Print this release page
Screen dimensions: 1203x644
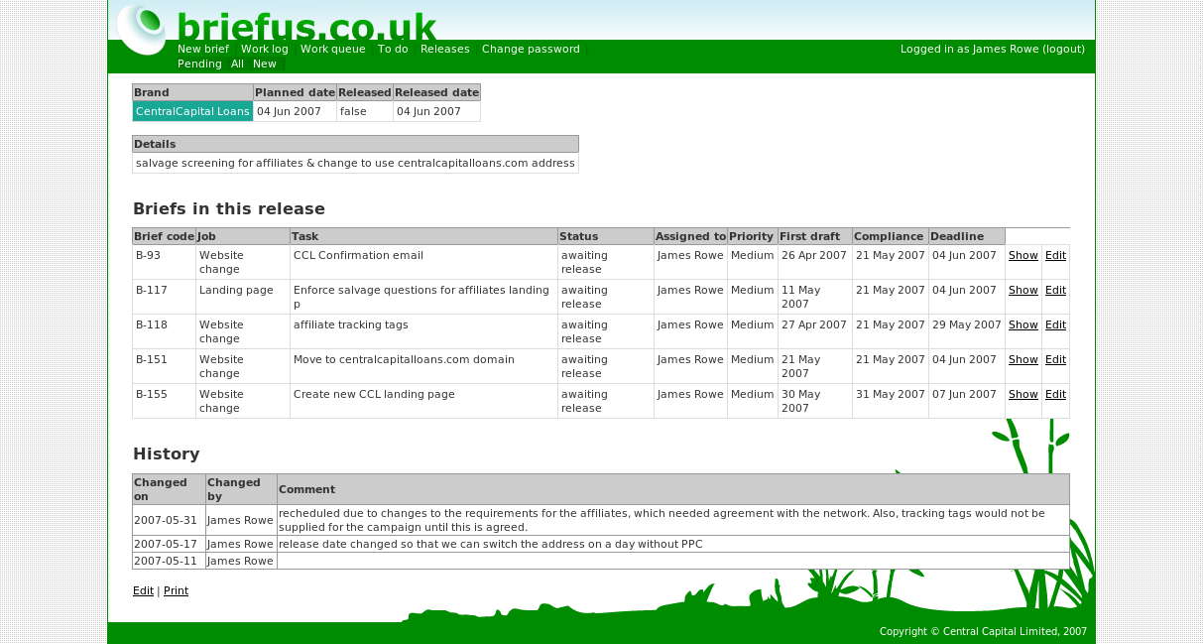click(x=176, y=591)
